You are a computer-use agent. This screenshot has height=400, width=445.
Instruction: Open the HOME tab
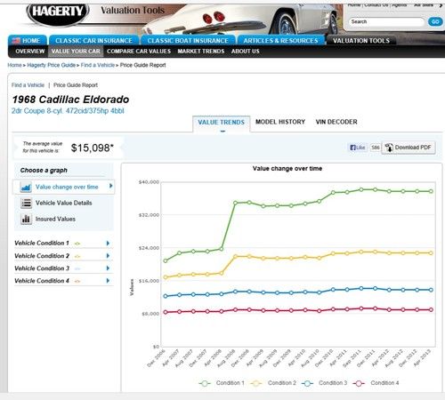(x=28, y=41)
